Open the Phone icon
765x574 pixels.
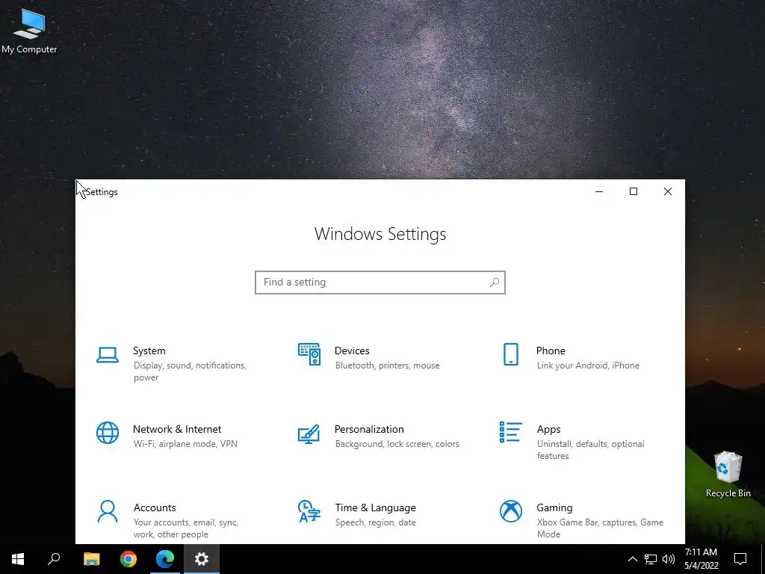coord(511,354)
